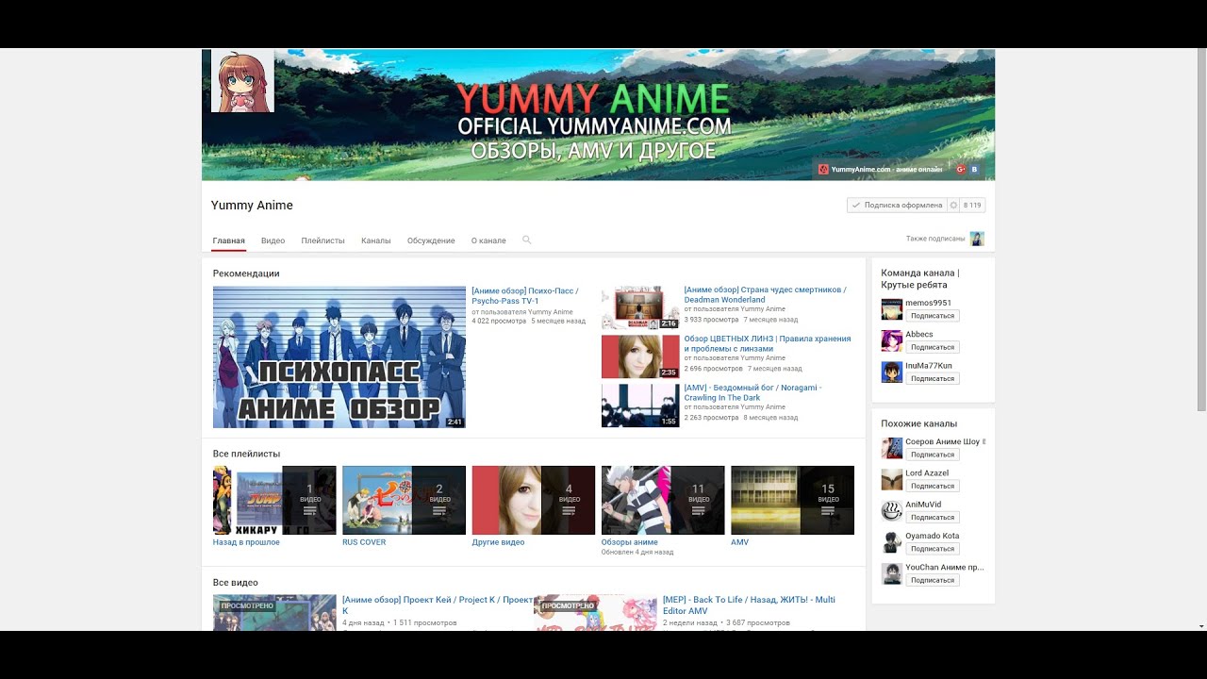Open the Психо-Пасс / Psycho-Pass TV-1 review link
Image resolution: width=1207 pixels, height=679 pixels.
525,295
